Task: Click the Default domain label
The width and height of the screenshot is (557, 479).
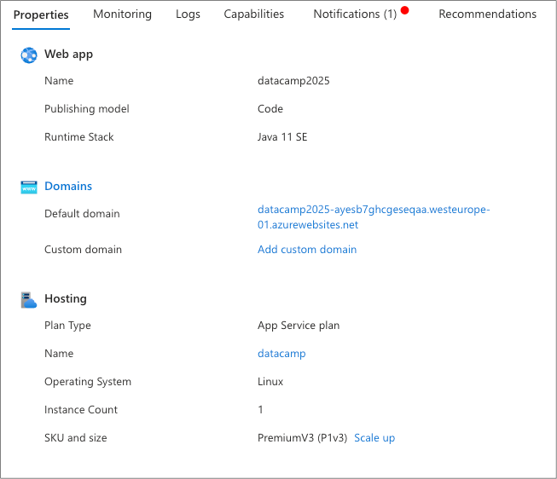Action: pyautogui.click(x=82, y=214)
